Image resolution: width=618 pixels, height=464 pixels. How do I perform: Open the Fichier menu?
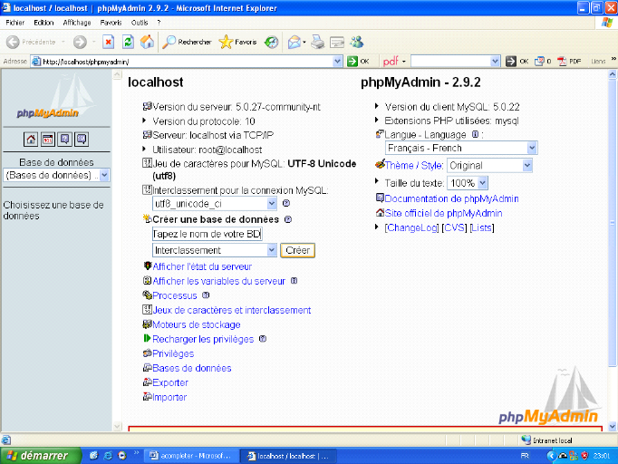(x=15, y=23)
